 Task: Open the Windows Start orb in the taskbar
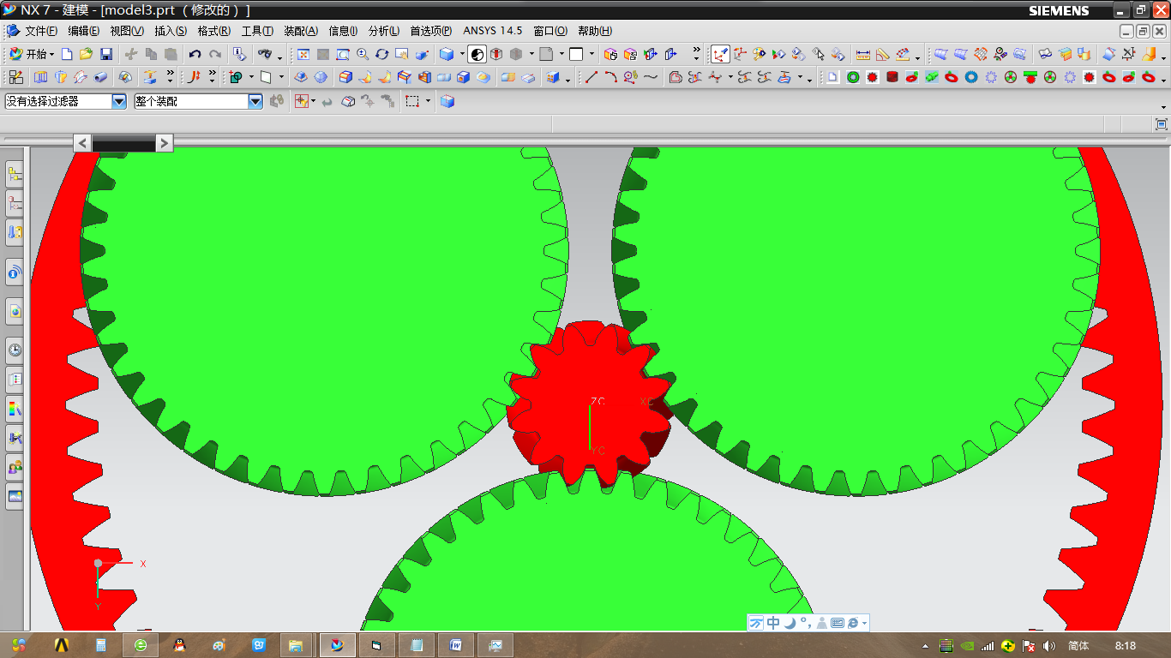pyautogui.click(x=19, y=644)
